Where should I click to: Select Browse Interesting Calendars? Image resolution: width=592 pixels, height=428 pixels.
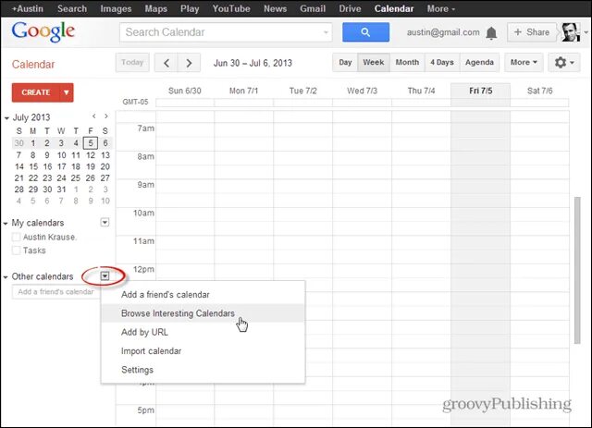203,313
